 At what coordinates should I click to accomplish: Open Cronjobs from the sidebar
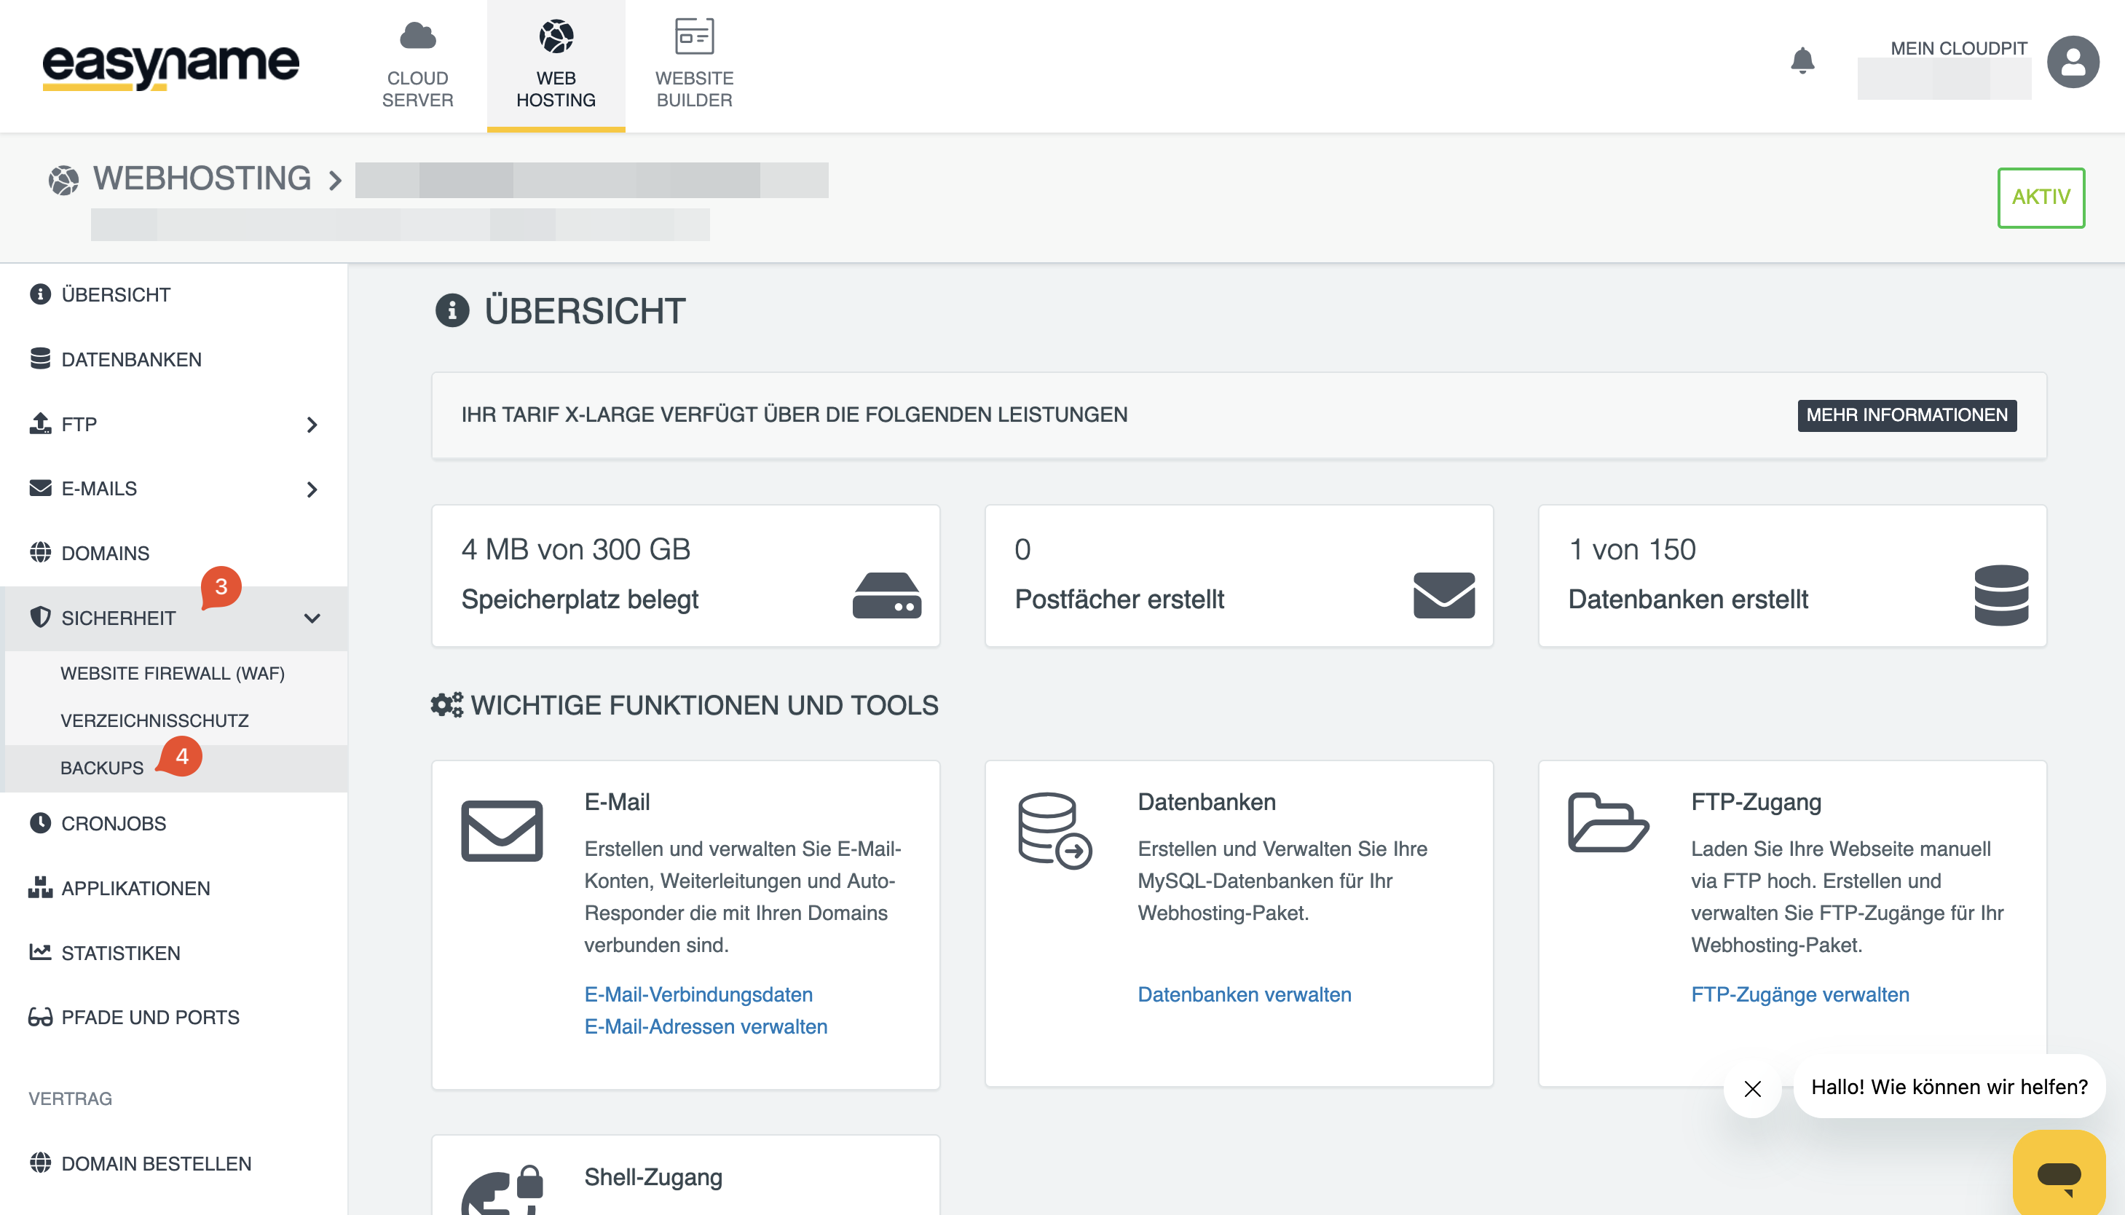coord(114,824)
